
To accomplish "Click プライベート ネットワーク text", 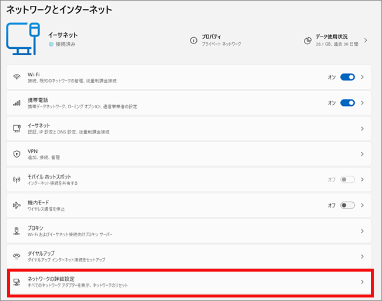I will pyautogui.click(x=222, y=44).
